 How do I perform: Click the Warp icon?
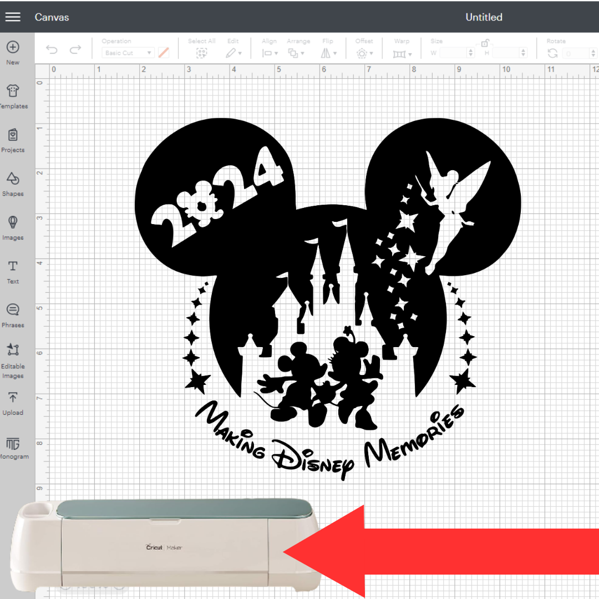pos(399,54)
